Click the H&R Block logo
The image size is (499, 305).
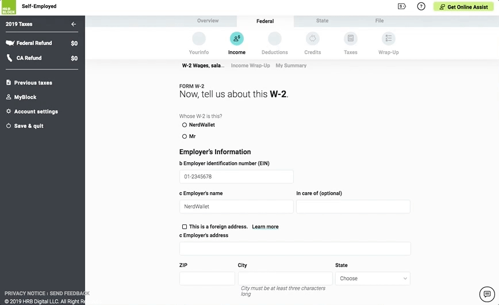[x=8, y=7]
